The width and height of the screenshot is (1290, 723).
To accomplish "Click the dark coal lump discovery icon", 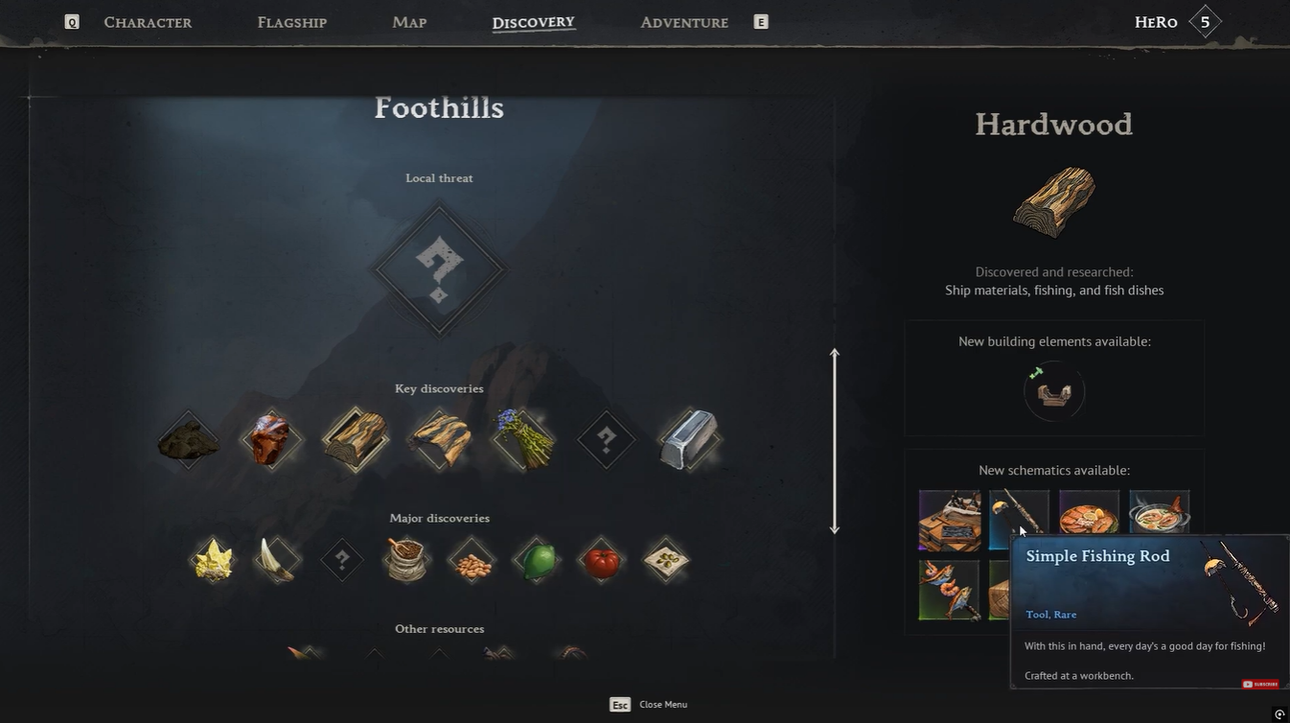I will pyautogui.click(x=188, y=440).
